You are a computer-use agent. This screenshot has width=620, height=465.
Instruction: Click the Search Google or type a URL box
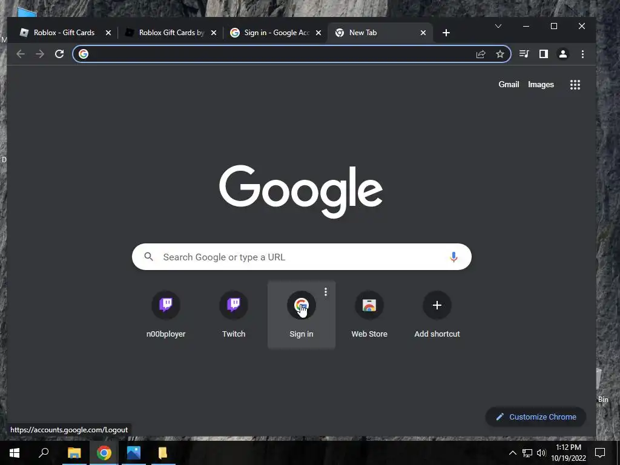pos(302,257)
